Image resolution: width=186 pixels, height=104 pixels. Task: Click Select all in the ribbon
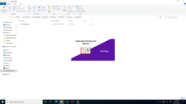[80, 6]
